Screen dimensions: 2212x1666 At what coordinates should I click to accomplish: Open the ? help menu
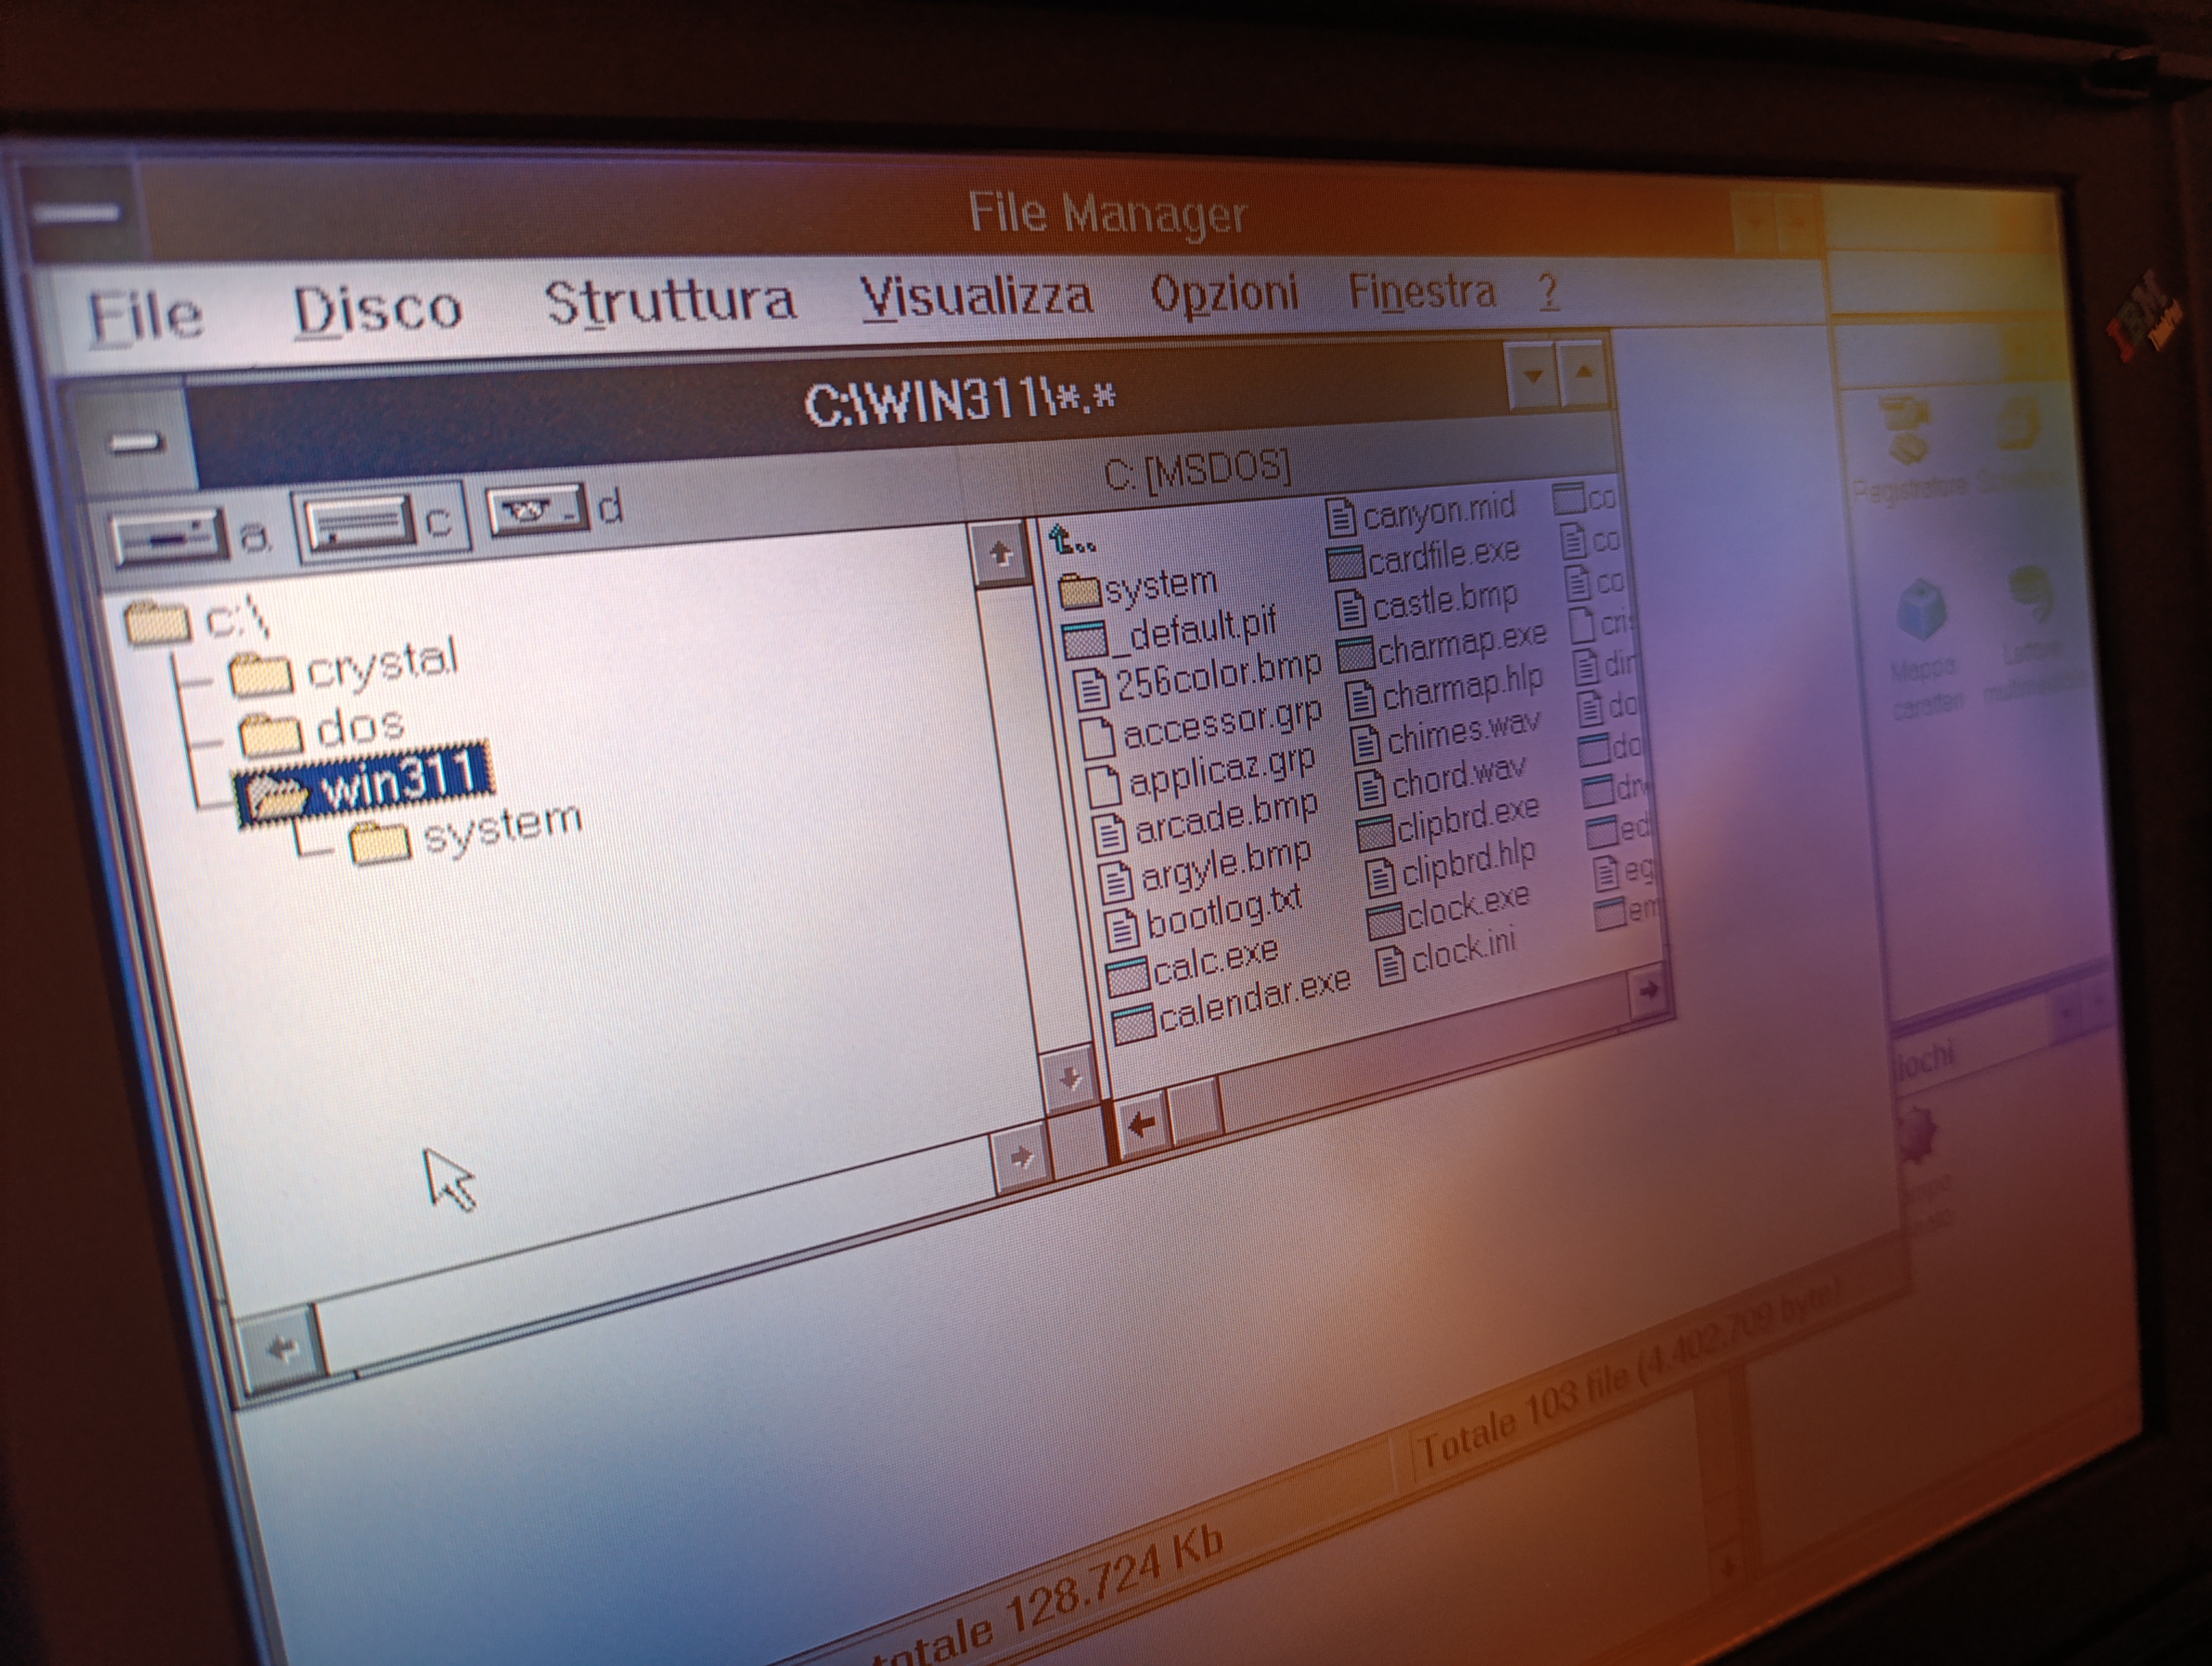tap(1548, 291)
